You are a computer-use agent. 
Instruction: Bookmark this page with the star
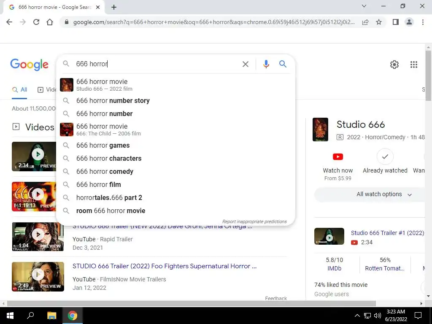[x=379, y=22]
